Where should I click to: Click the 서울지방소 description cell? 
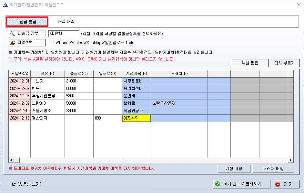(47, 111)
